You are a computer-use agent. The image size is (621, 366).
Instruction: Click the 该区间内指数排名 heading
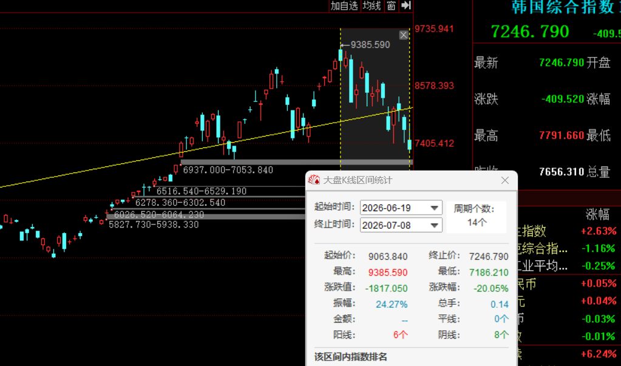pos(350,356)
